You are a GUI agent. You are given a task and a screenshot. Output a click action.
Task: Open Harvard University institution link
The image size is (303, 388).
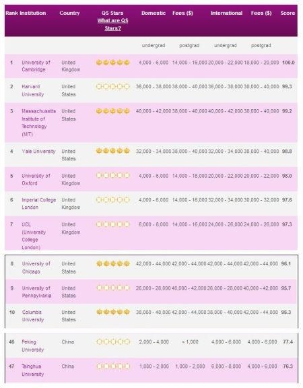click(x=32, y=90)
